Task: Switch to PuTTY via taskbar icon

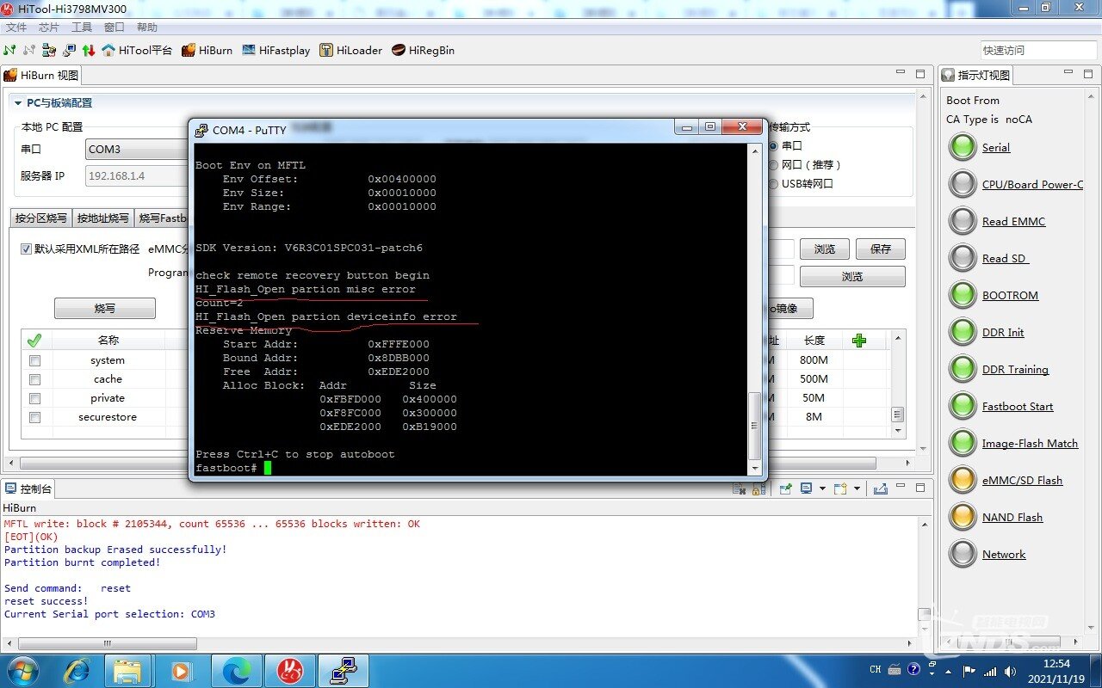Action: click(x=344, y=670)
